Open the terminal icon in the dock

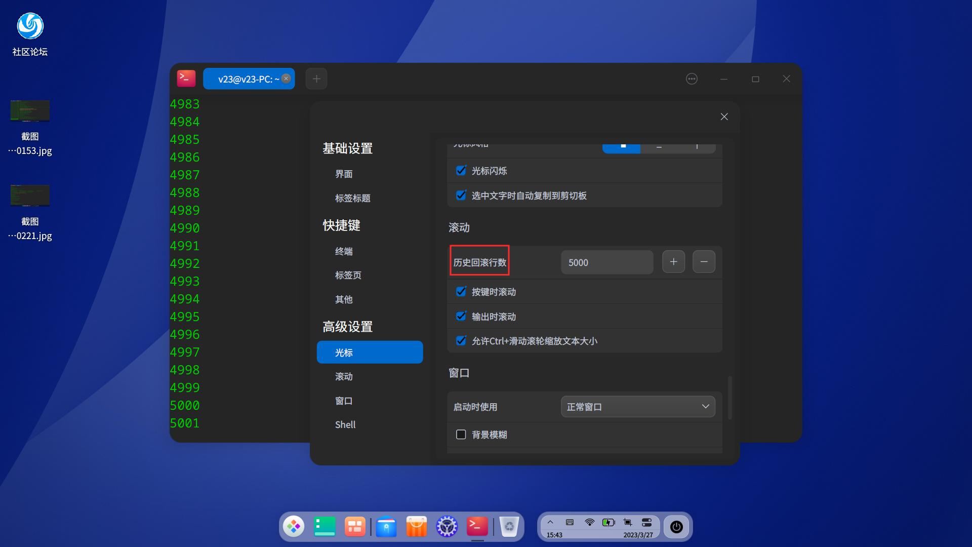tap(476, 526)
